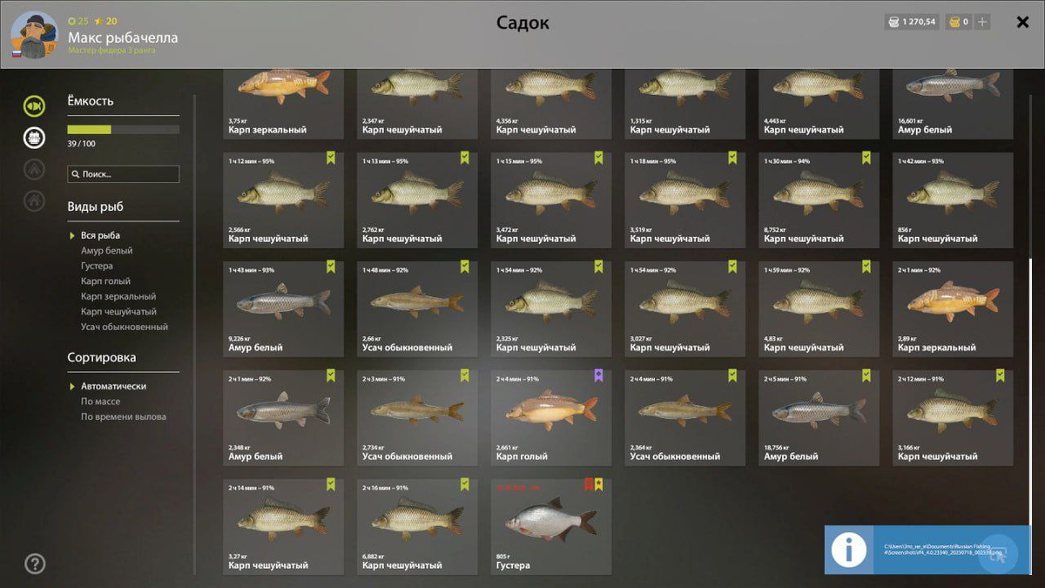Screen dimensions: 1045x588
Task: Show only Карп зеркальный species
Action: point(118,296)
